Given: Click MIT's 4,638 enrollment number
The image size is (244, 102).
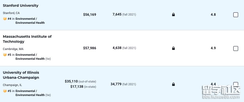Looking at the screenshot, I should pos(117,48).
